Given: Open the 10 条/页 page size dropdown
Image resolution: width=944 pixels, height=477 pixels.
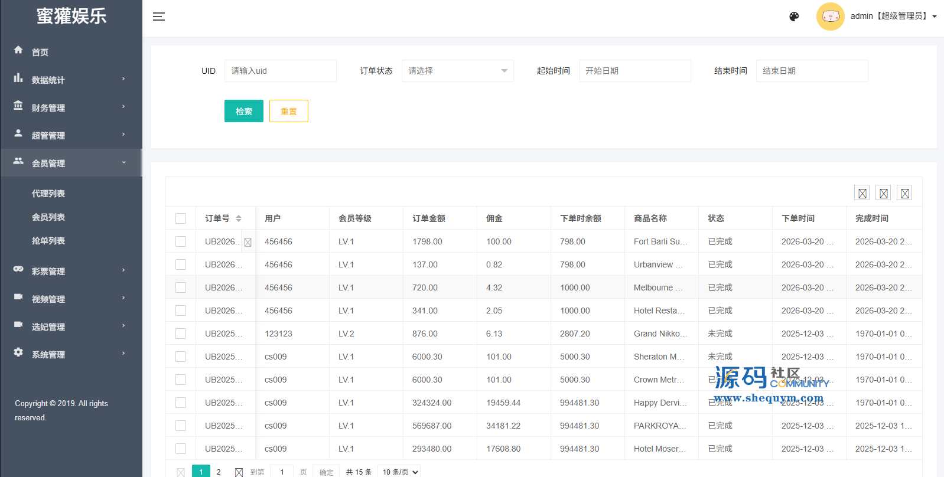Looking at the screenshot, I should (x=400, y=472).
